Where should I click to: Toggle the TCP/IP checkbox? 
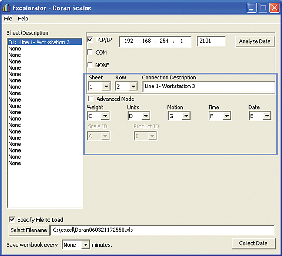pyautogui.click(x=90, y=40)
